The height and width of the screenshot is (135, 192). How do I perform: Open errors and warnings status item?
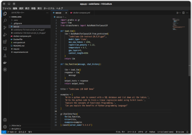point(22,132)
